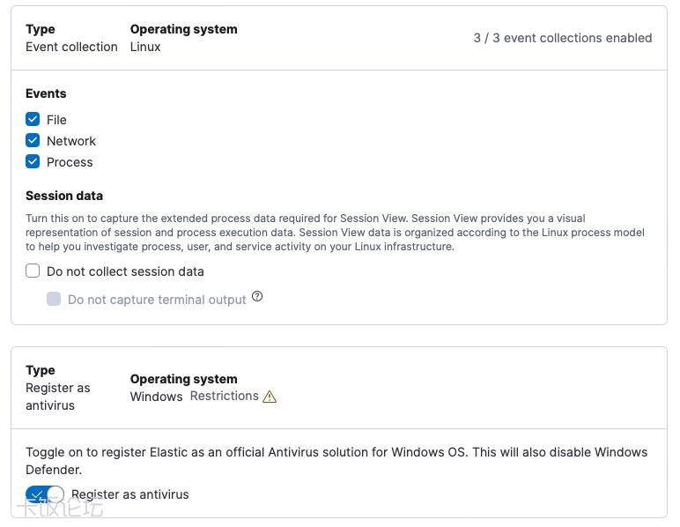Image resolution: width=680 pixels, height=527 pixels.
Task: Uncheck the File events checkbox
Action: pos(33,120)
